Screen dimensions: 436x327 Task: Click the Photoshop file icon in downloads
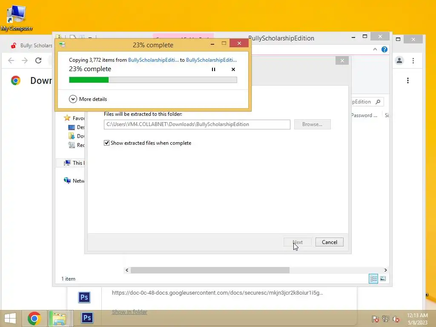(84, 297)
